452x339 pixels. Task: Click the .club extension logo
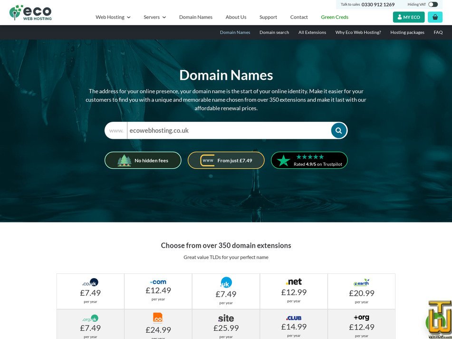click(294, 317)
